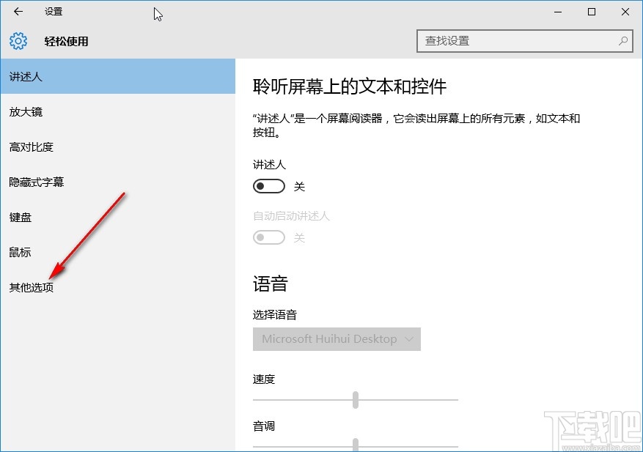Click 其他选项 indicated by the red arrow

30,287
